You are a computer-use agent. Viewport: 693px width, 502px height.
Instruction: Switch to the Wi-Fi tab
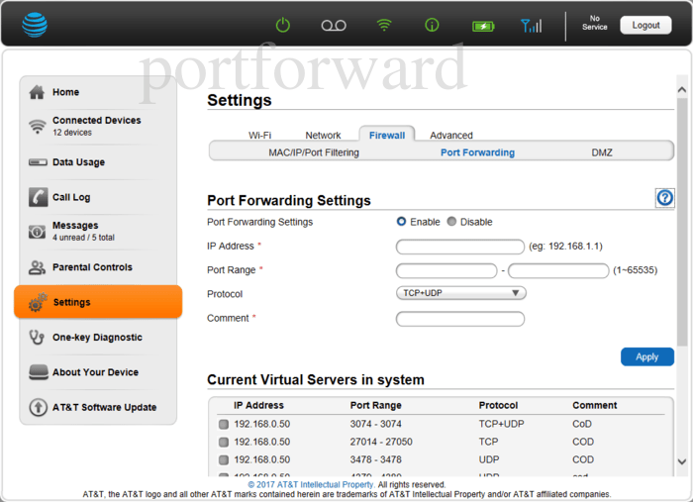point(259,136)
